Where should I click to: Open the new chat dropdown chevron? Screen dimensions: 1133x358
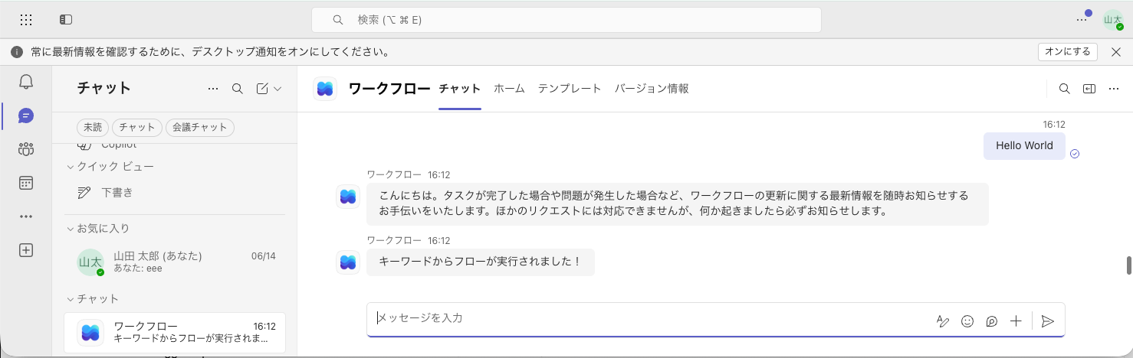tap(278, 89)
